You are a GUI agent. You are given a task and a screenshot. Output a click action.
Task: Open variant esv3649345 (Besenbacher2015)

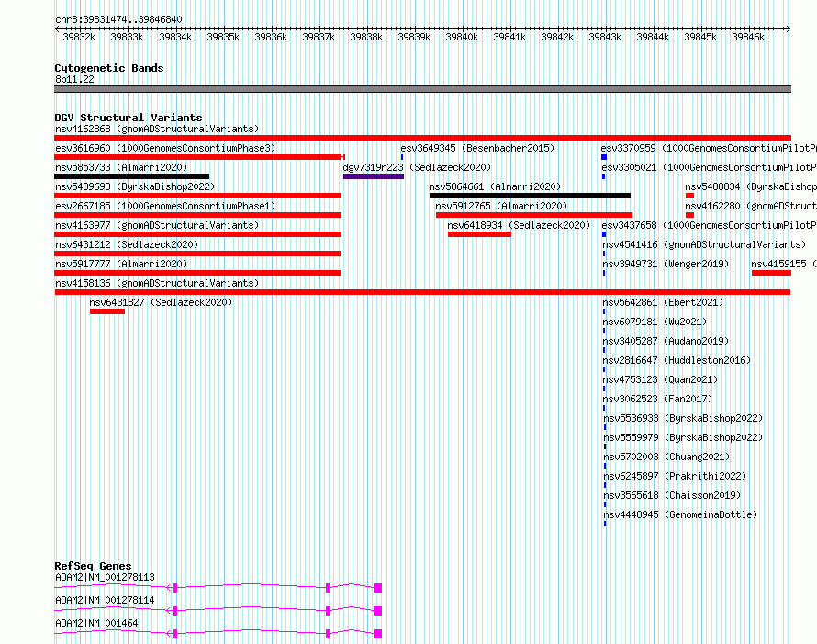(x=477, y=148)
